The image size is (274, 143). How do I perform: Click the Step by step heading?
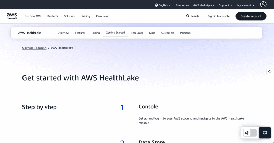(39, 107)
